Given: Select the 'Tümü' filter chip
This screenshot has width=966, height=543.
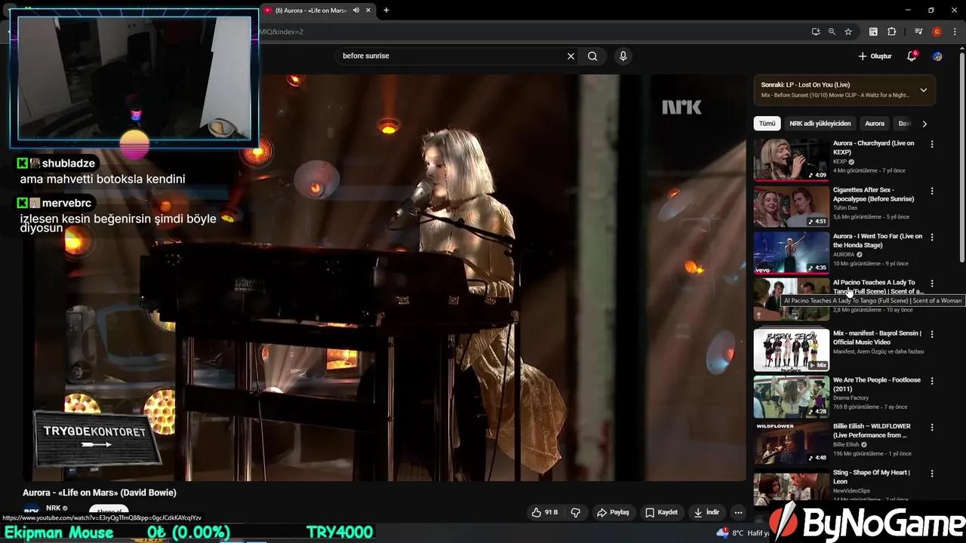Looking at the screenshot, I should [x=767, y=124].
